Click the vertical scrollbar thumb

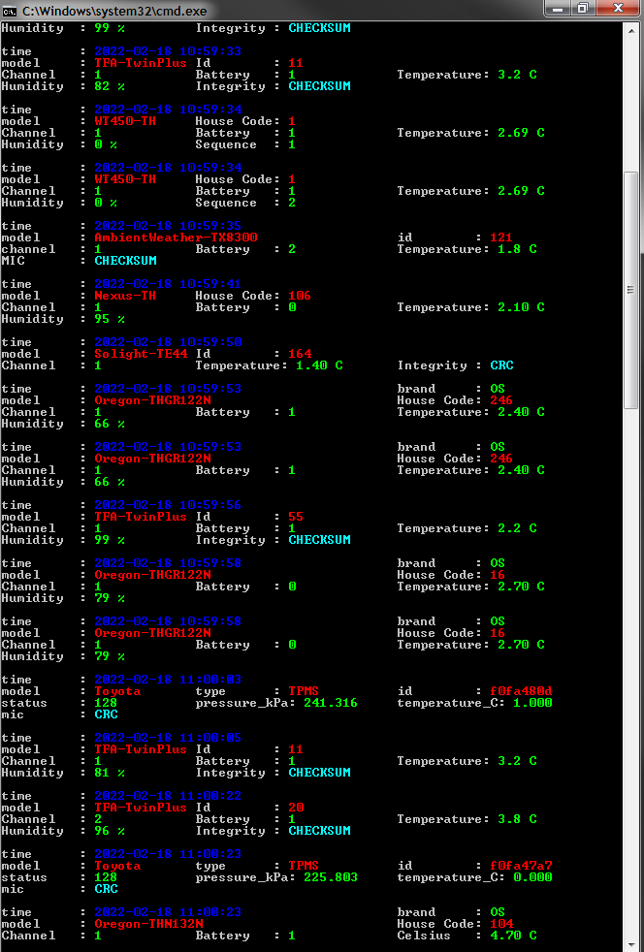pos(630,290)
